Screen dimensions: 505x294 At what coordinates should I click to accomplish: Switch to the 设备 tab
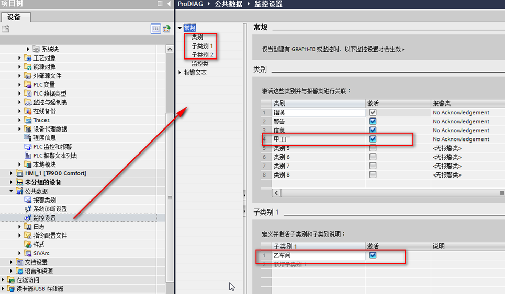[14, 17]
